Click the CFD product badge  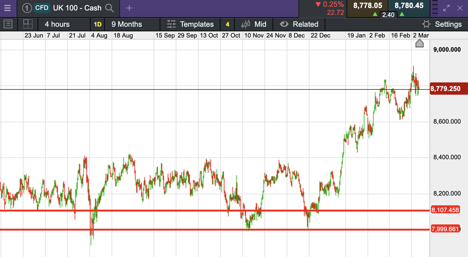click(x=42, y=8)
